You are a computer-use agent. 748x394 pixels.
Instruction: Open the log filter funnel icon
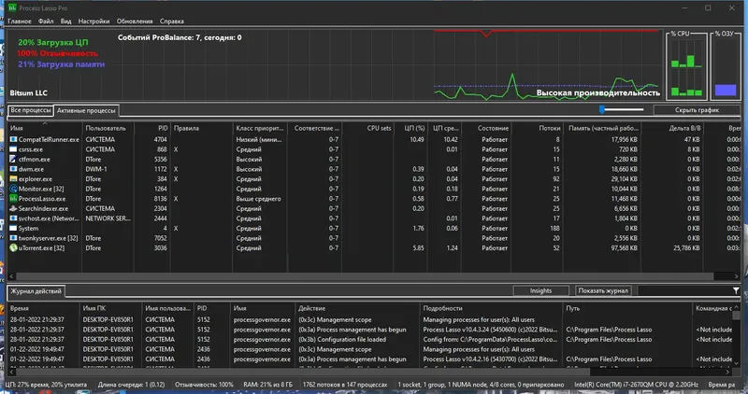736,290
